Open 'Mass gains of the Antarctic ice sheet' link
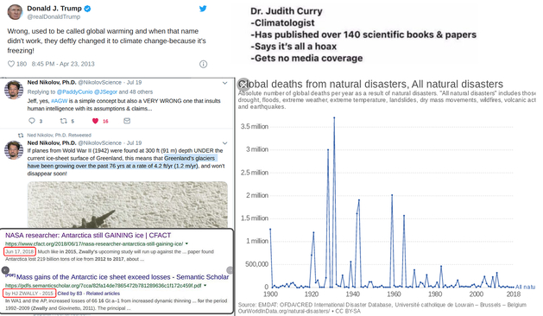Viewport: 543px width, 316px height. pos(123,277)
